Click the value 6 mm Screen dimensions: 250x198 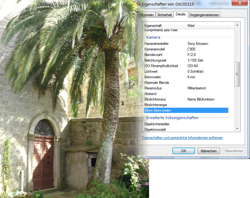191,77
